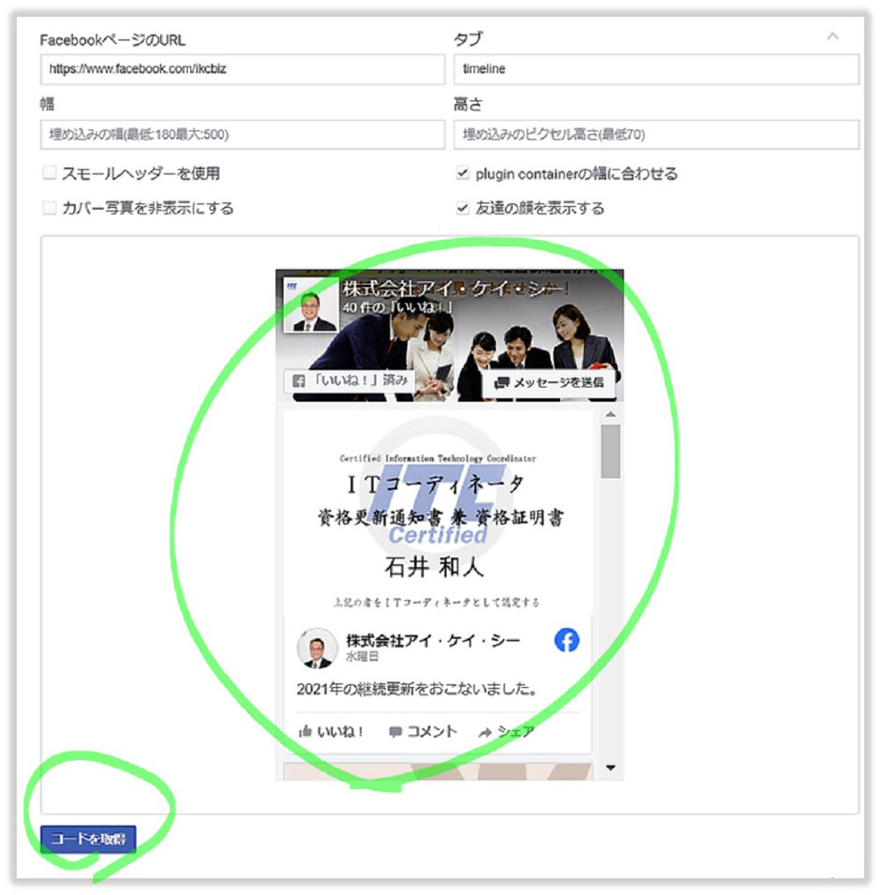The width and height of the screenshot is (881, 895).
Task: Focus the embed width input field
Action: pos(242,135)
